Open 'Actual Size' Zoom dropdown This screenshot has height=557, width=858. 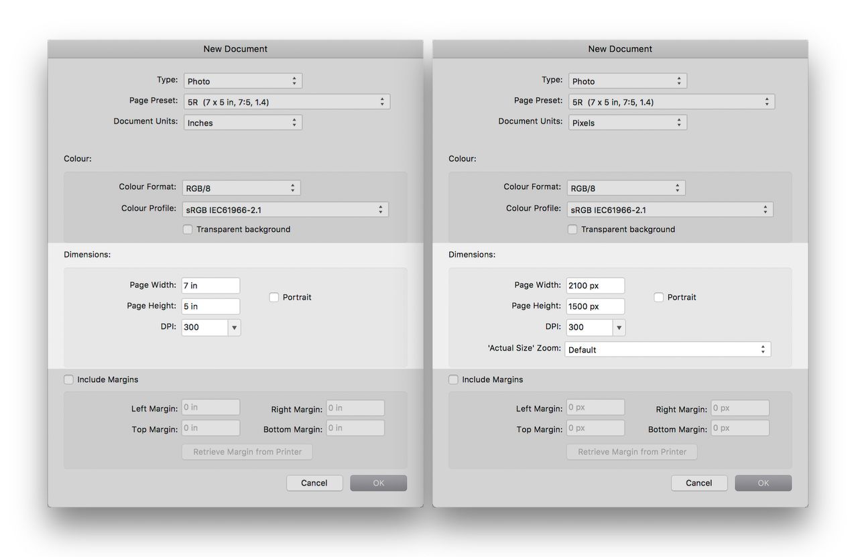tap(668, 349)
